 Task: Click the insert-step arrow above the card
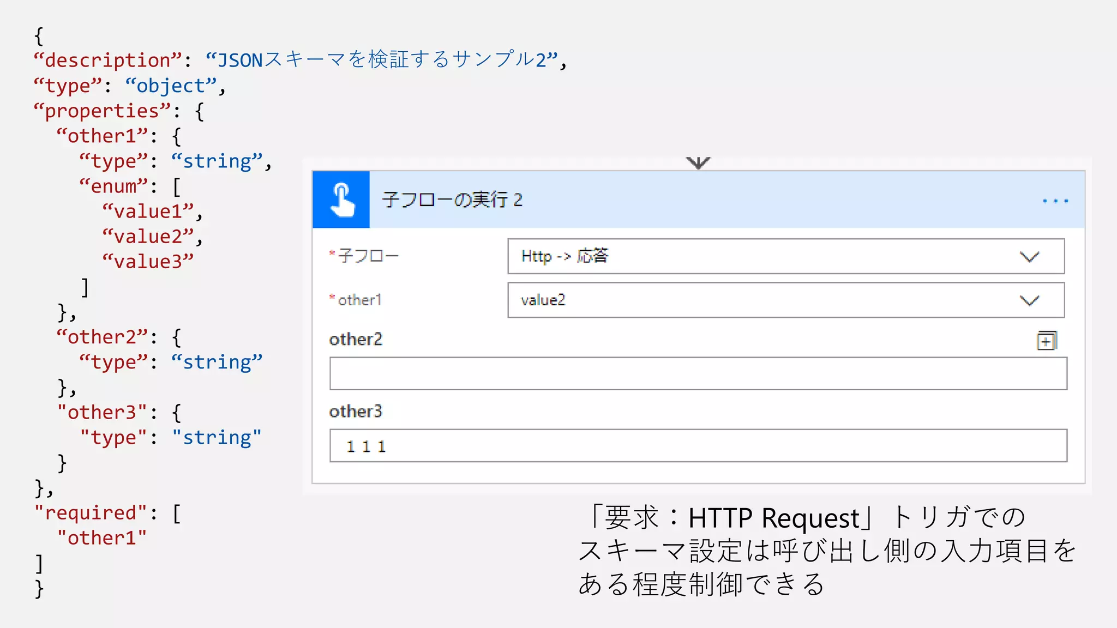[x=698, y=162]
